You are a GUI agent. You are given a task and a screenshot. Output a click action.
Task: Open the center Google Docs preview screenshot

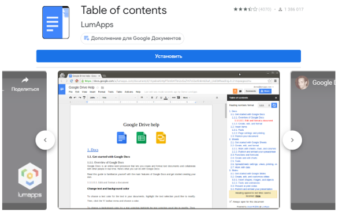click(x=169, y=139)
